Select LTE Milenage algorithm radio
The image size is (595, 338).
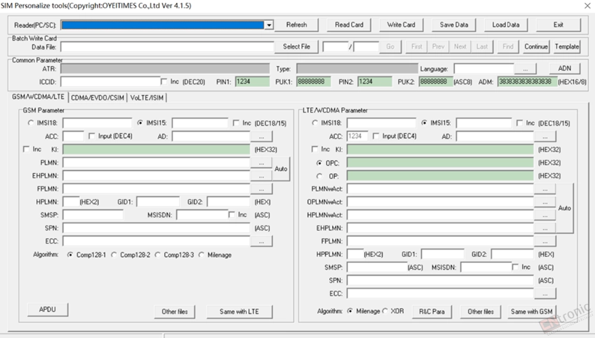[x=349, y=311]
